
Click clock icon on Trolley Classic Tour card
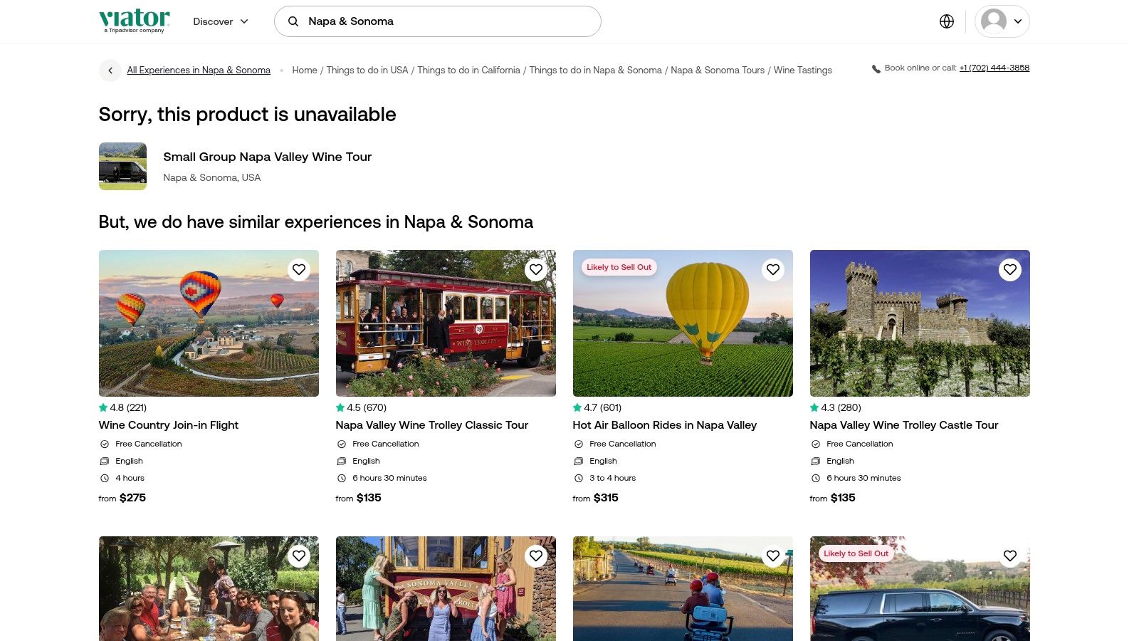click(342, 479)
